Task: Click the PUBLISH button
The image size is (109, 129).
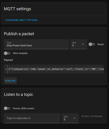Action: point(10,81)
